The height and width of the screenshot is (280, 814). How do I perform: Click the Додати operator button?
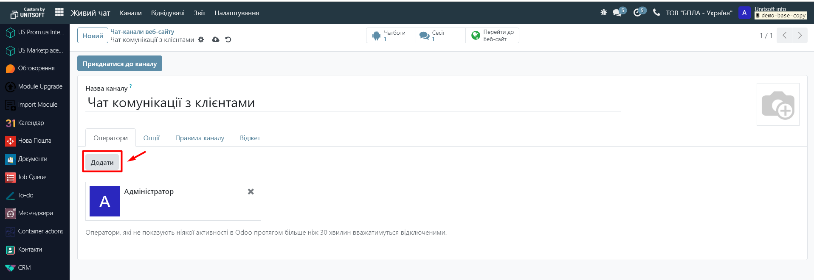(102, 162)
